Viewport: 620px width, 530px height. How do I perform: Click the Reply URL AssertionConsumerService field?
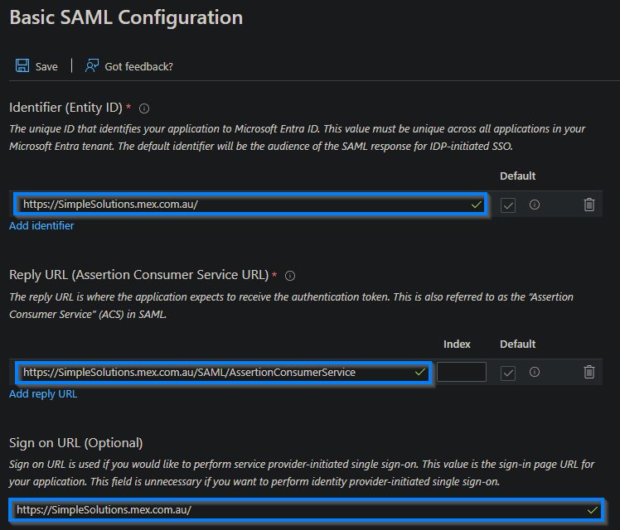(x=216, y=373)
